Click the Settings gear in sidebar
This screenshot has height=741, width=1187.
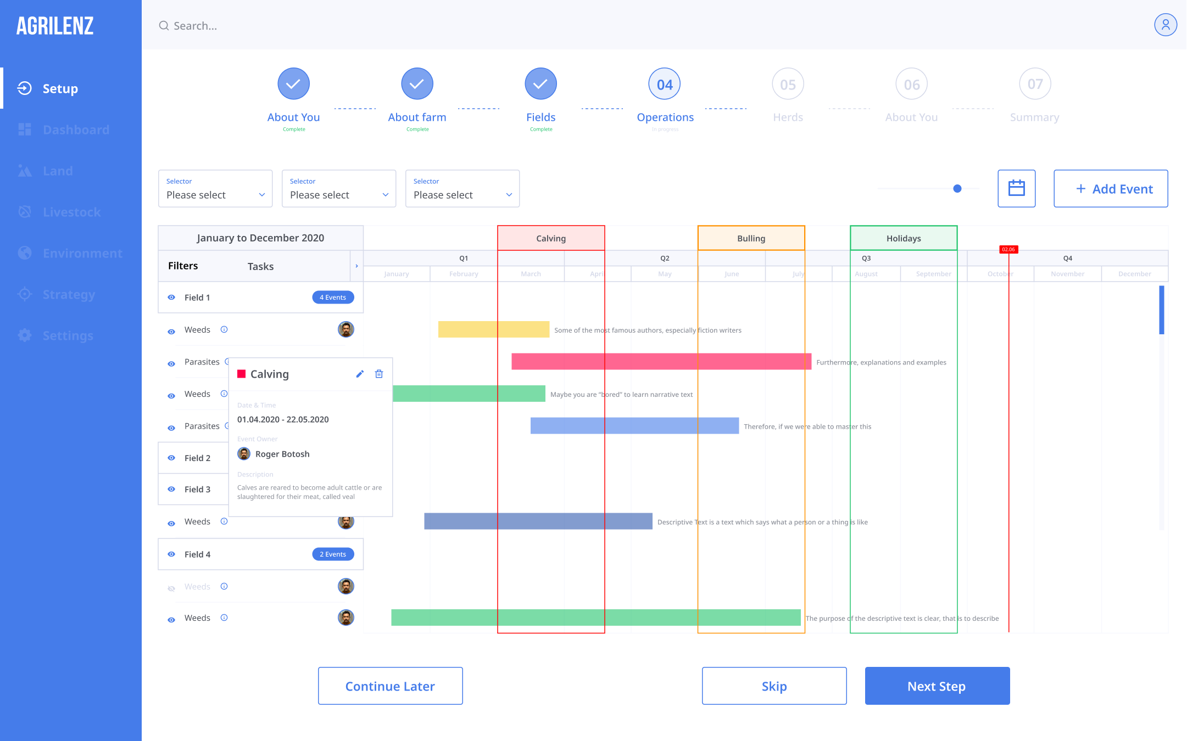coord(25,335)
